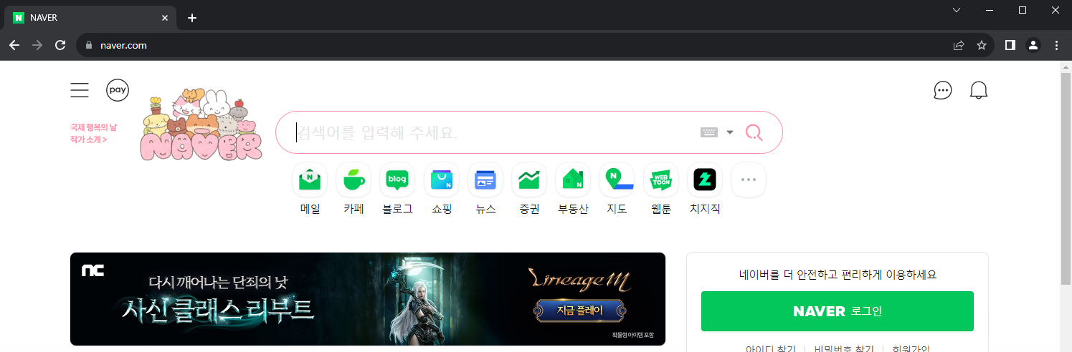Click the green NAVER 로그인 button
The width and height of the screenshot is (1072, 352).
tap(838, 311)
